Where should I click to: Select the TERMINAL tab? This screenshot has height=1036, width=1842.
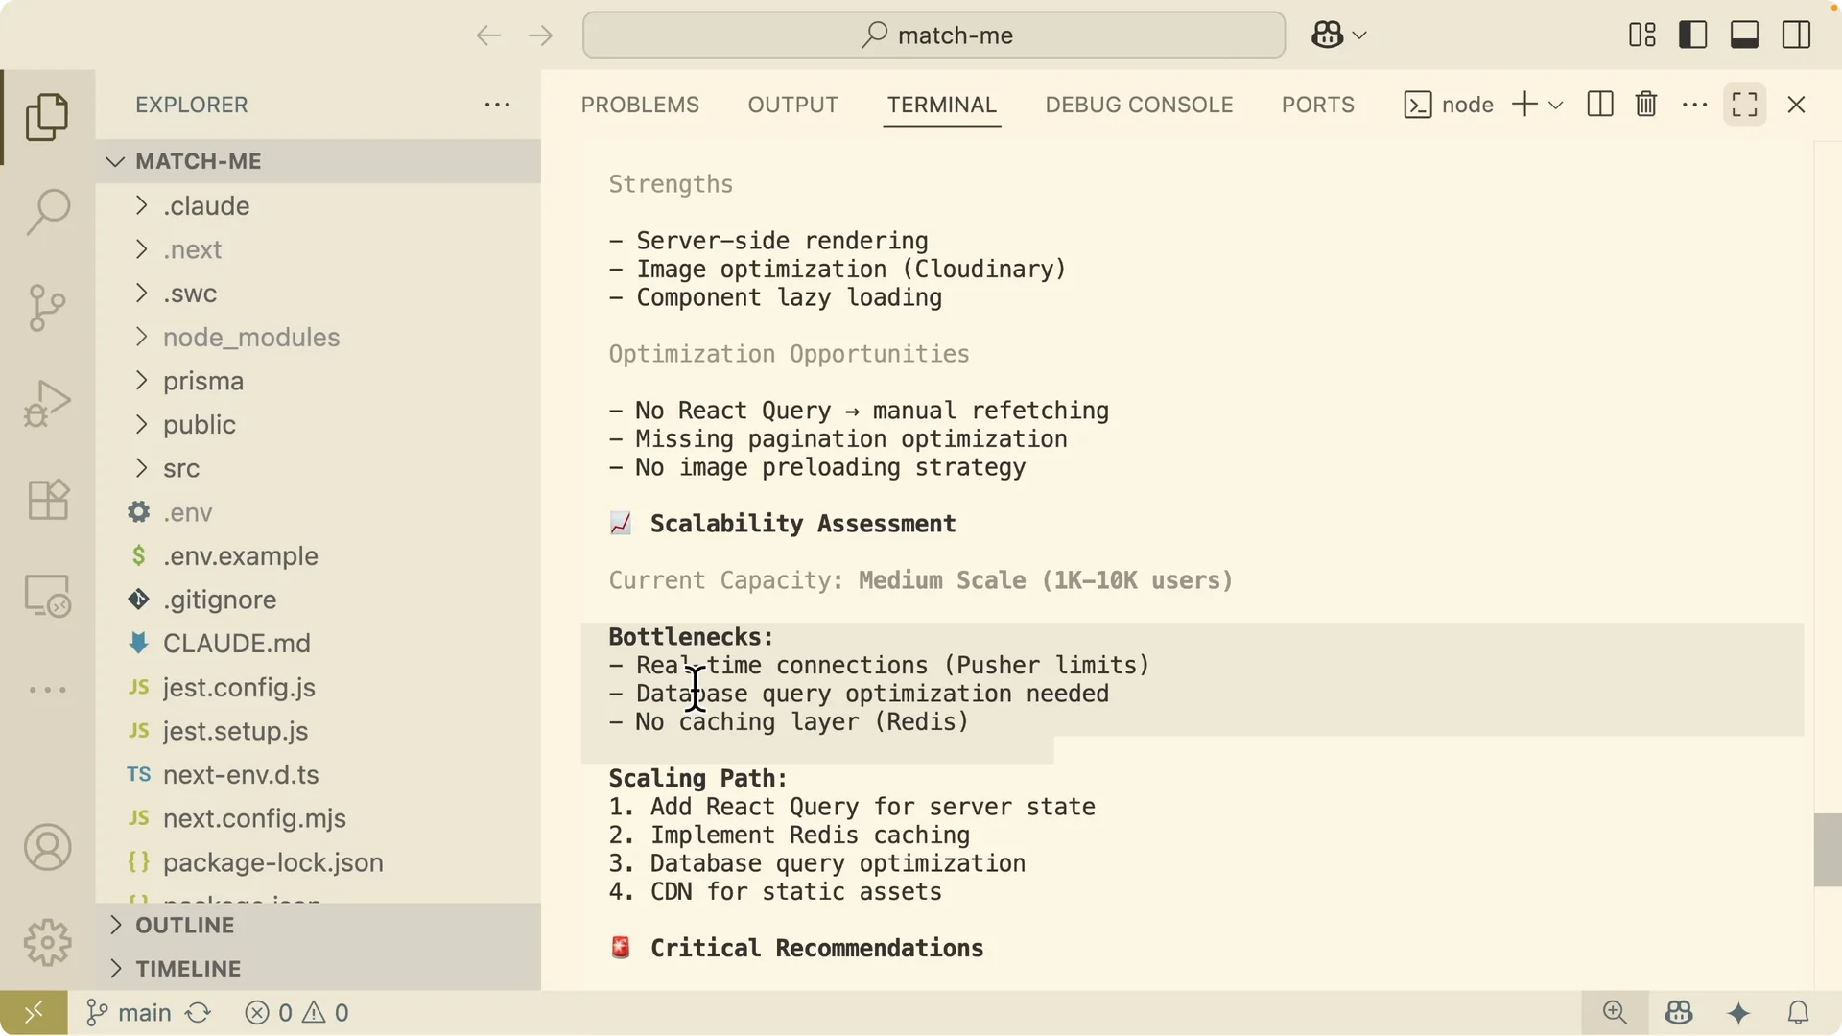(x=942, y=105)
